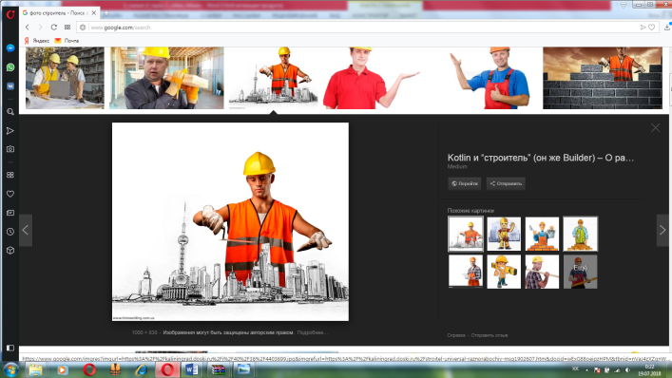The image size is (672, 378).
Task: Open Speed Dial from sidebar grid icon
Action: [x=10, y=175]
